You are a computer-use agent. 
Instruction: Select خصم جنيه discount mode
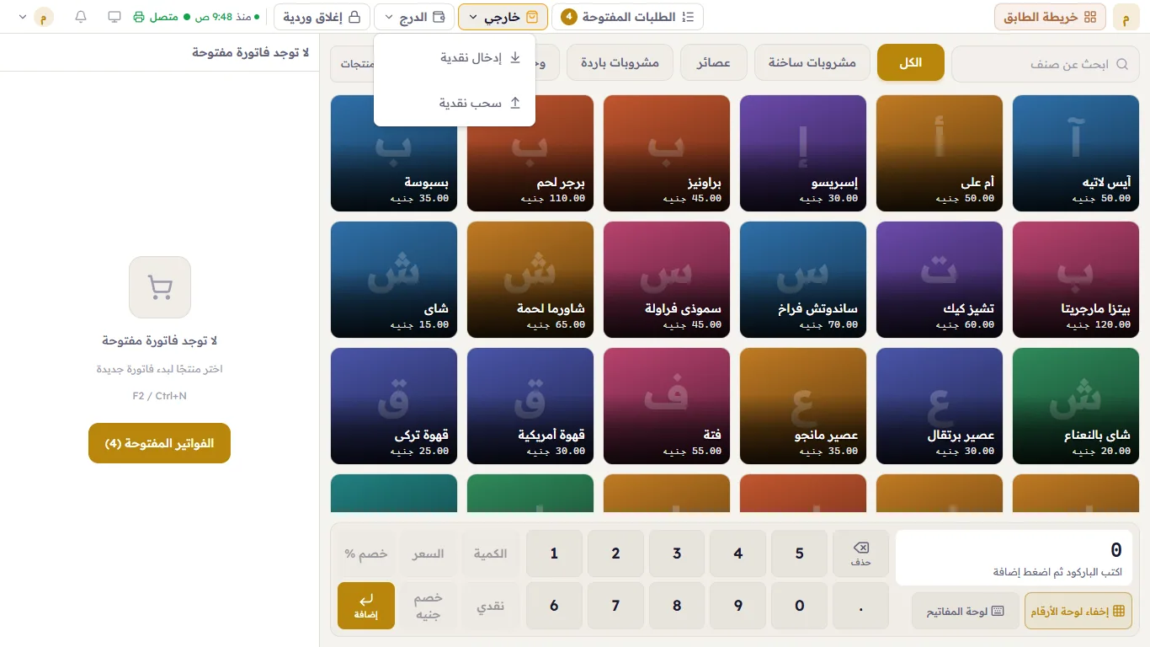(x=428, y=606)
